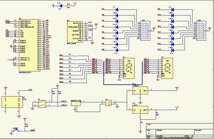This screenshot has height=139, width=214.
Task: Click the TMS net label left of U6
Action: 7,32
